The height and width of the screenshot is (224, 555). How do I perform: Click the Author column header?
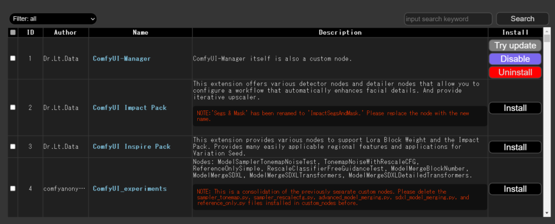pos(65,32)
